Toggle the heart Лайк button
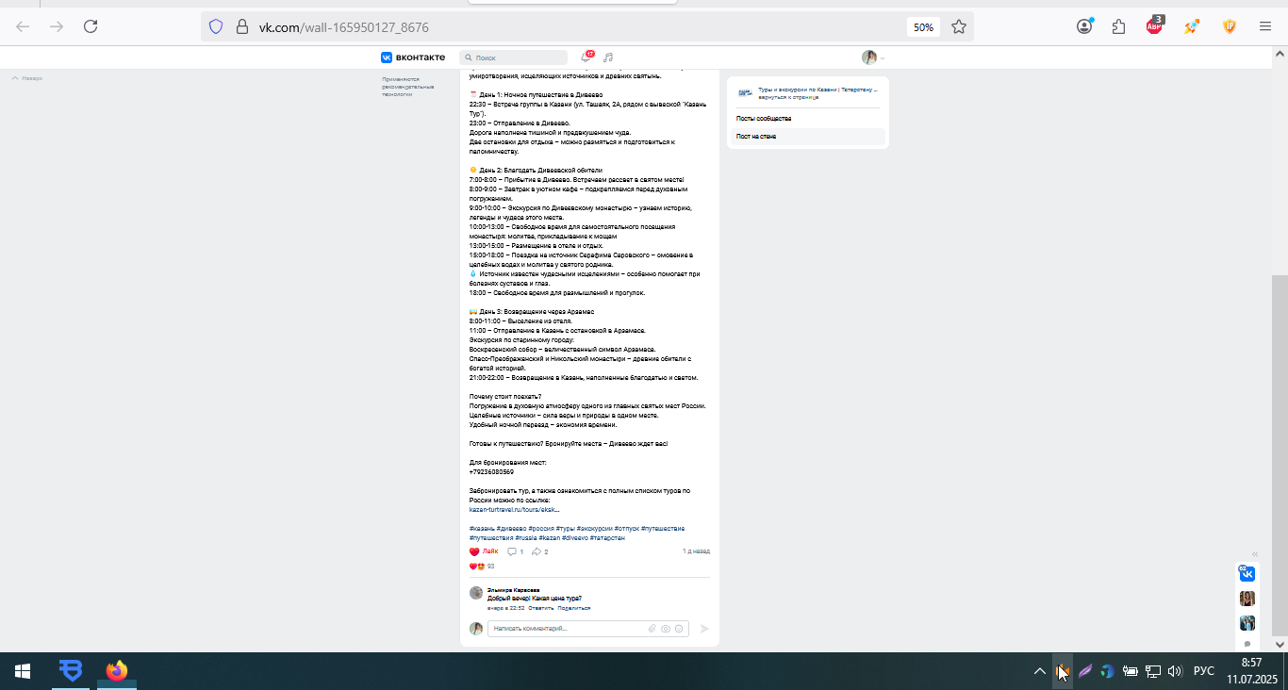1288x690 pixels. coord(484,551)
